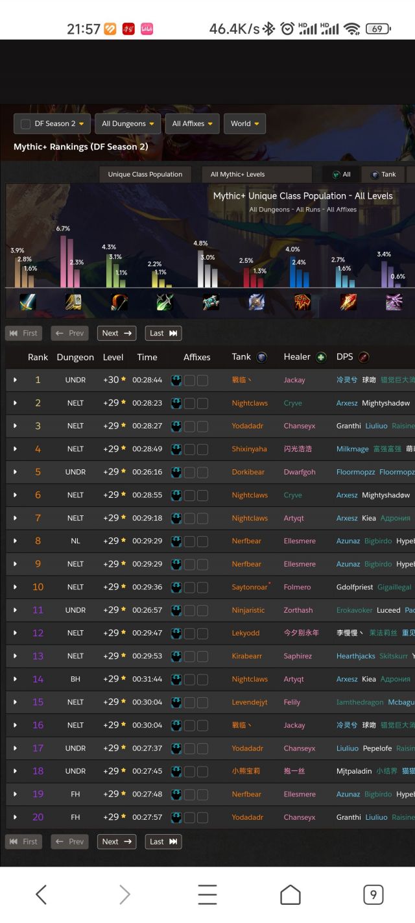
Task: Click the Paladin class hammer icon
Action: pyautogui.click(x=73, y=302)
